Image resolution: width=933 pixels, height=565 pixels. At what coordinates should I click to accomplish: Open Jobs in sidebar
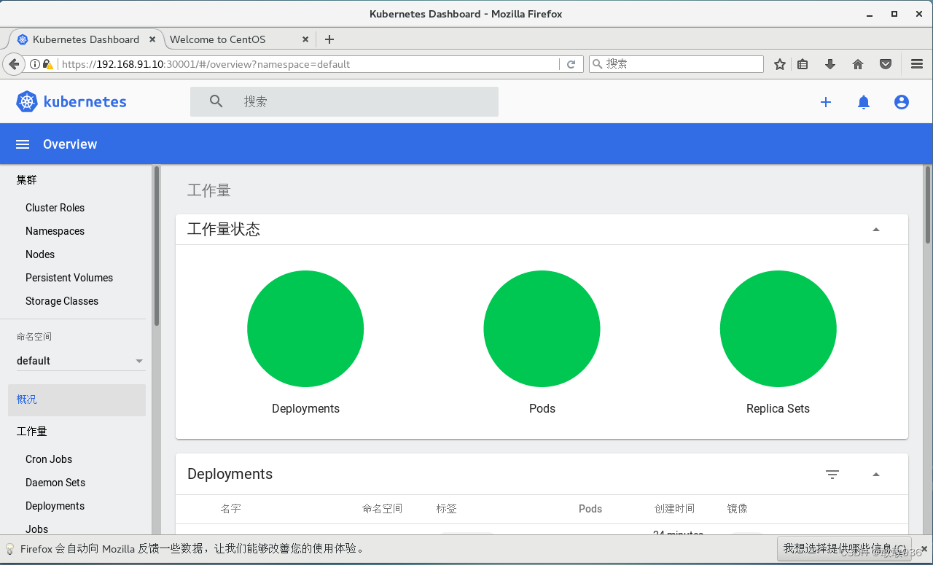tap(36, 529)
